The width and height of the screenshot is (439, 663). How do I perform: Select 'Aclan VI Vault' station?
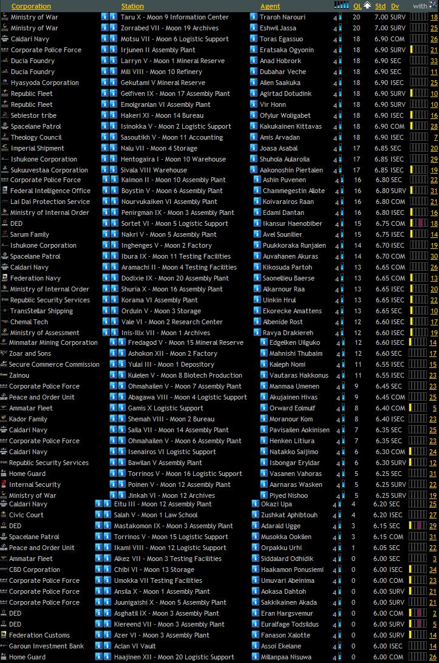pyautogui.click(x=135, y=646)
